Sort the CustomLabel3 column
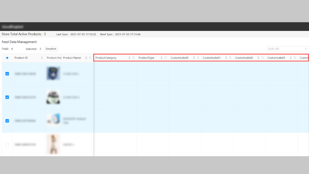 pos(291,58)
